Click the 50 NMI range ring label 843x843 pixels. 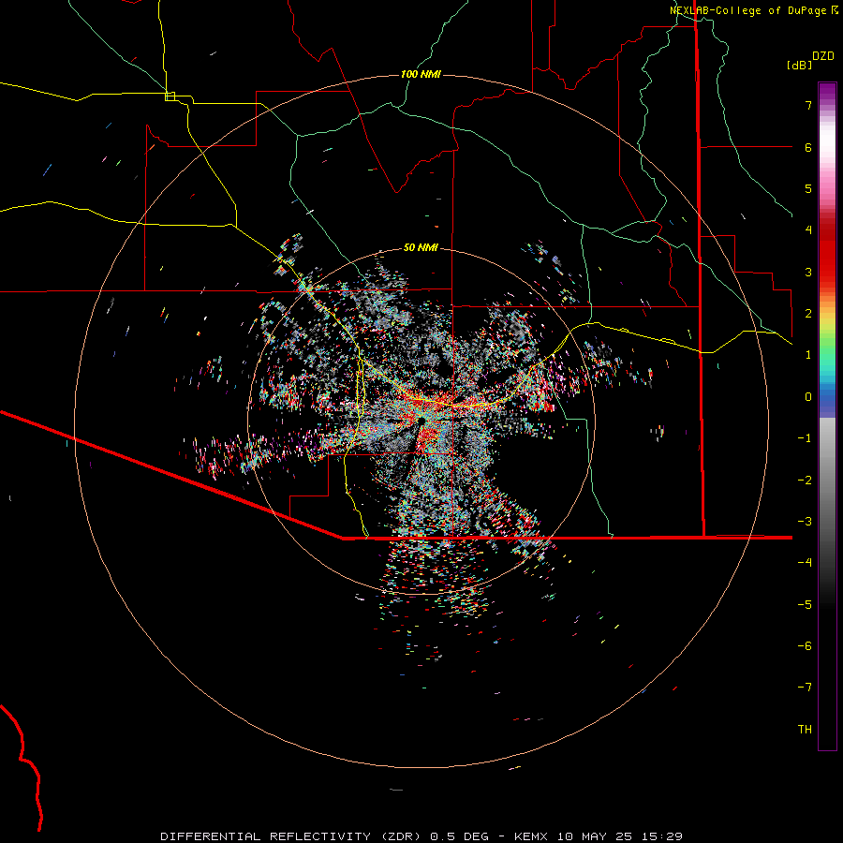[421, 247]
